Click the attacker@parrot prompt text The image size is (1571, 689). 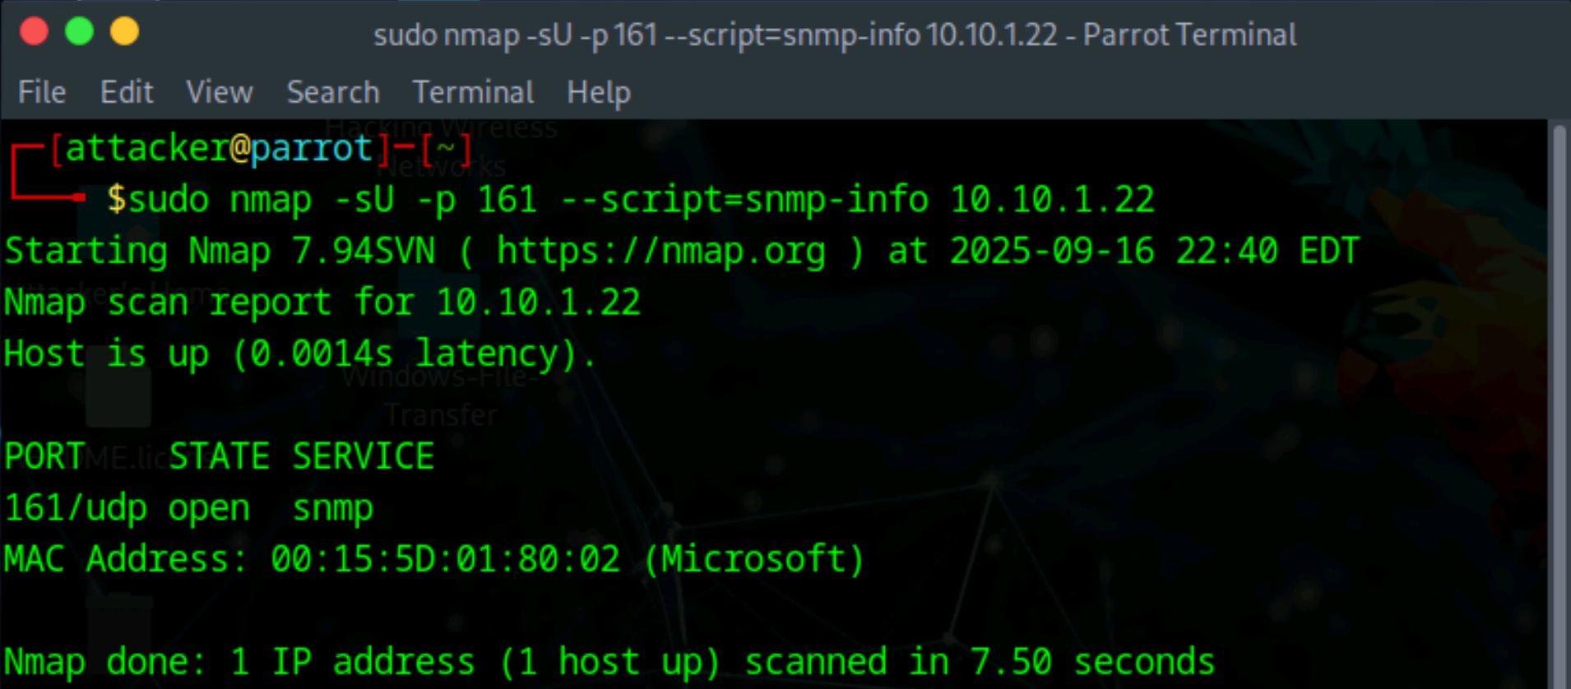[219, 149]
